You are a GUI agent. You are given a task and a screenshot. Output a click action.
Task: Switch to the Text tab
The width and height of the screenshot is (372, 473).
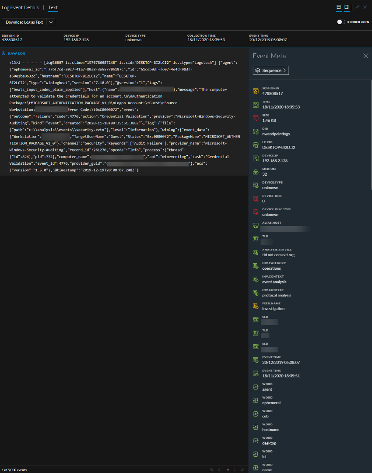click(53, 7)
